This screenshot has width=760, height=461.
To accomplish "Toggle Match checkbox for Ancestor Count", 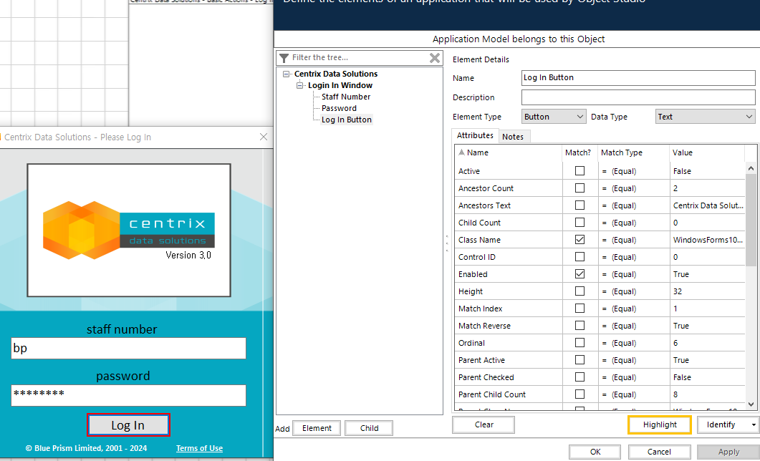I will 579,188.
